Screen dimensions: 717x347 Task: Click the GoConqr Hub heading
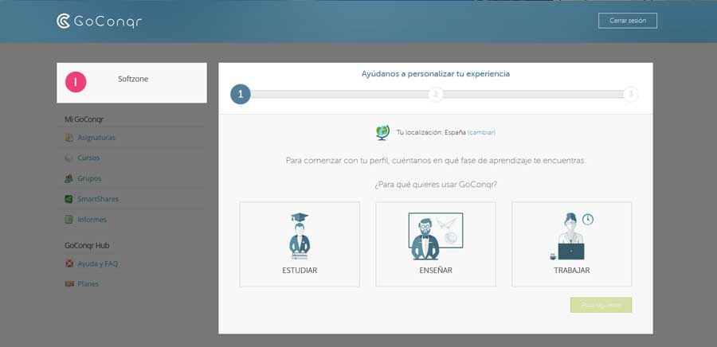click(87, 245)
